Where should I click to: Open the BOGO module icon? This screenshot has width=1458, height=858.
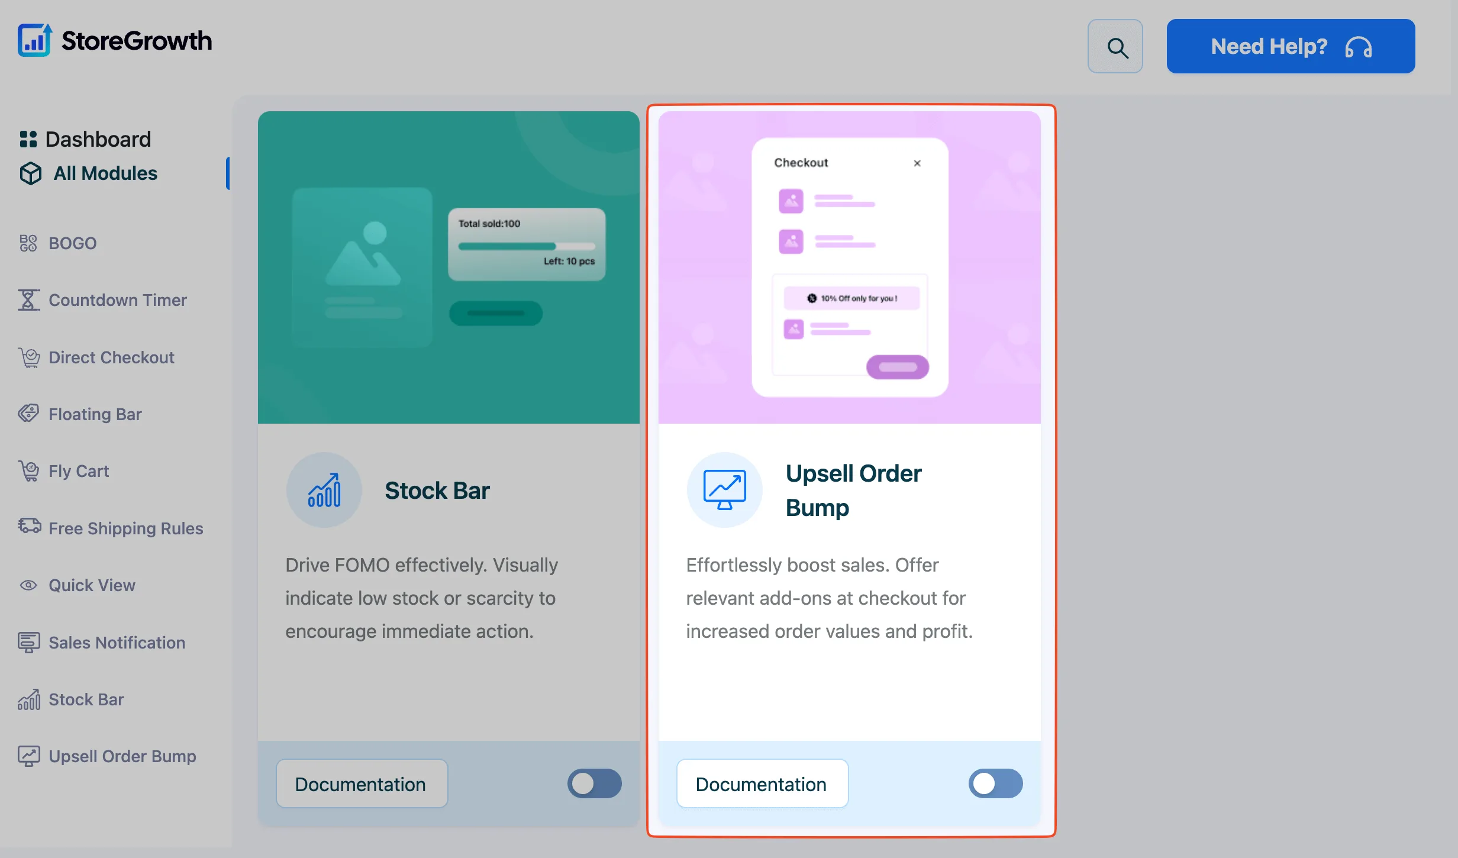click(28, 243)
